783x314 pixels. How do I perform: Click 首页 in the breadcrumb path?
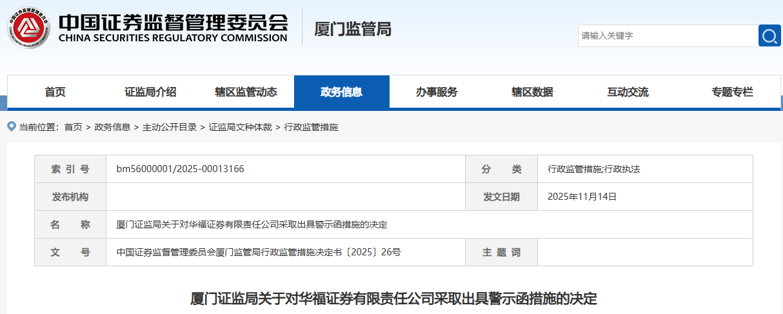(x=73, y=127)
